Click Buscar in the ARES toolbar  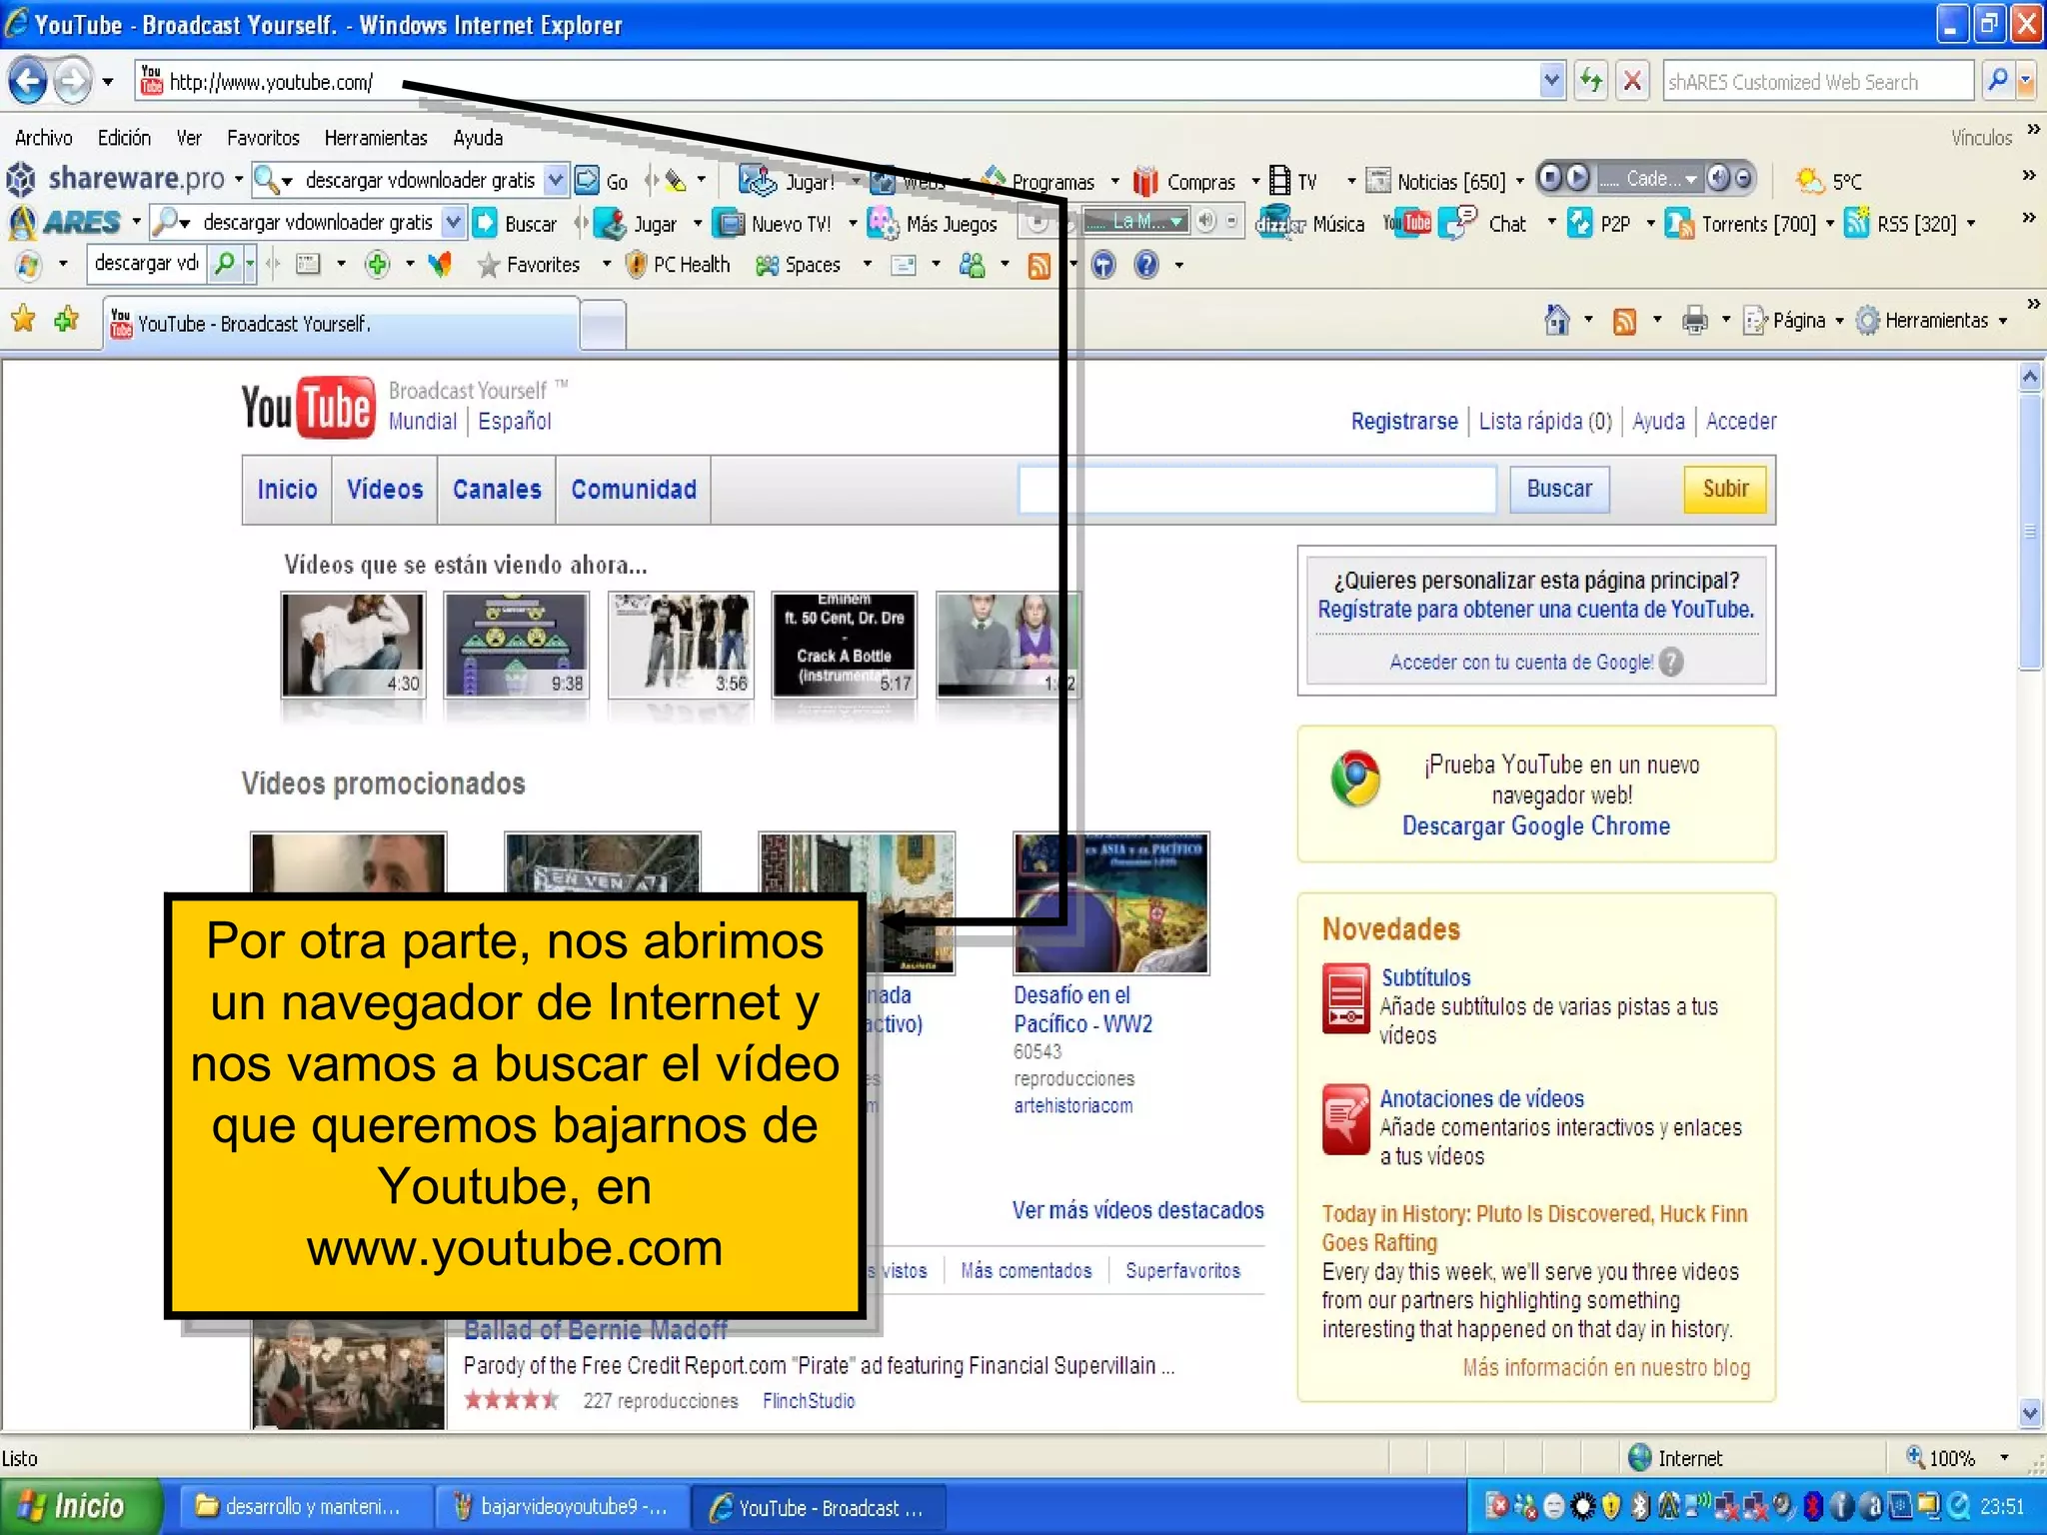(515, 223)
